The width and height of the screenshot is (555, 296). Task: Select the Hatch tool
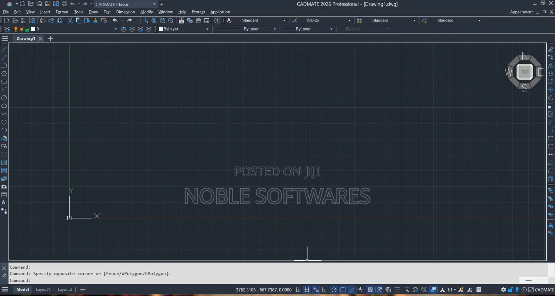4,162
